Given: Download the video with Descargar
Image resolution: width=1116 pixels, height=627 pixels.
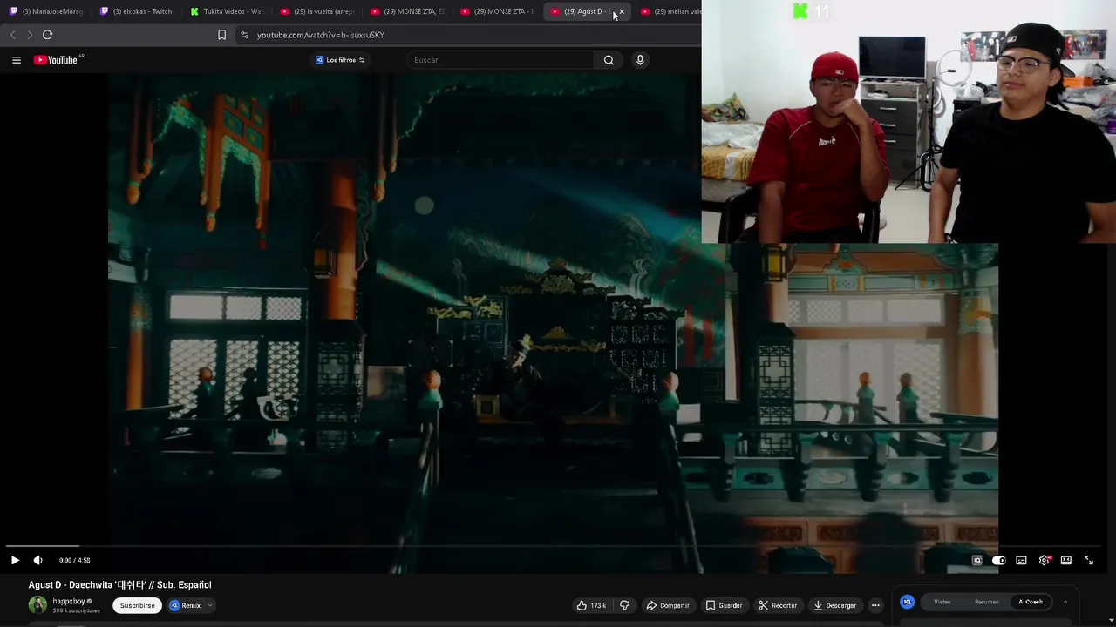Looking at the screenshot, I should 835,605.
